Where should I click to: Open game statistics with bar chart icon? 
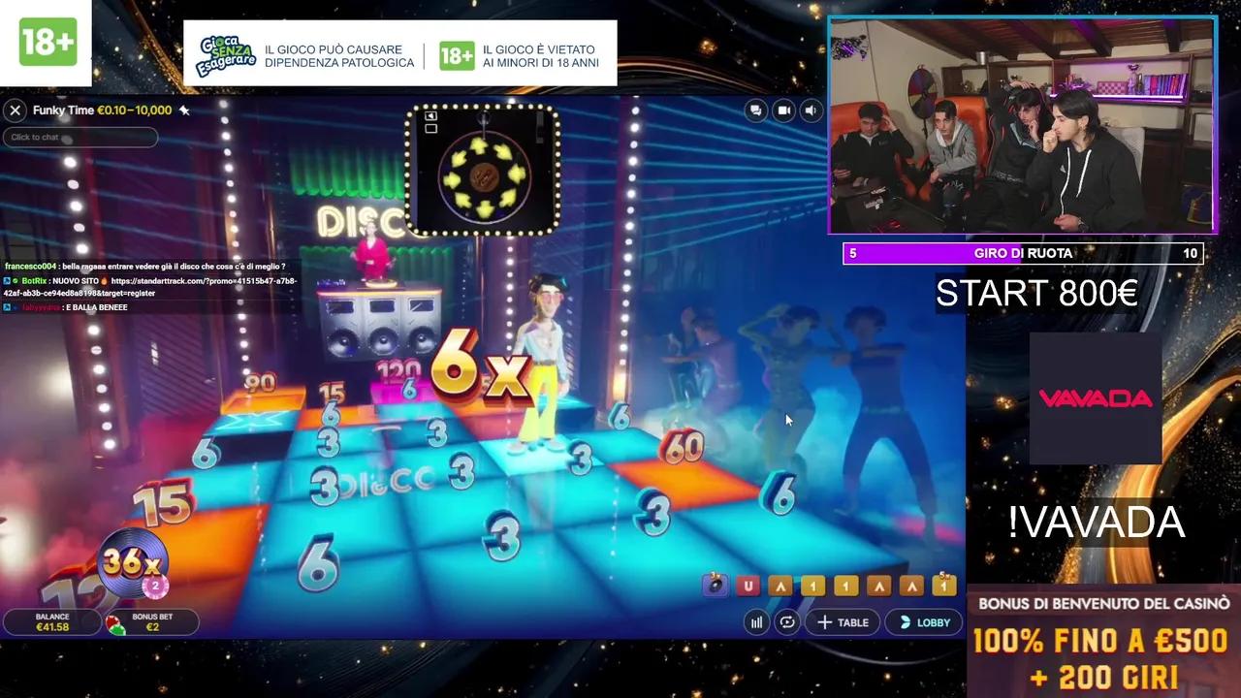click(756, 621)
